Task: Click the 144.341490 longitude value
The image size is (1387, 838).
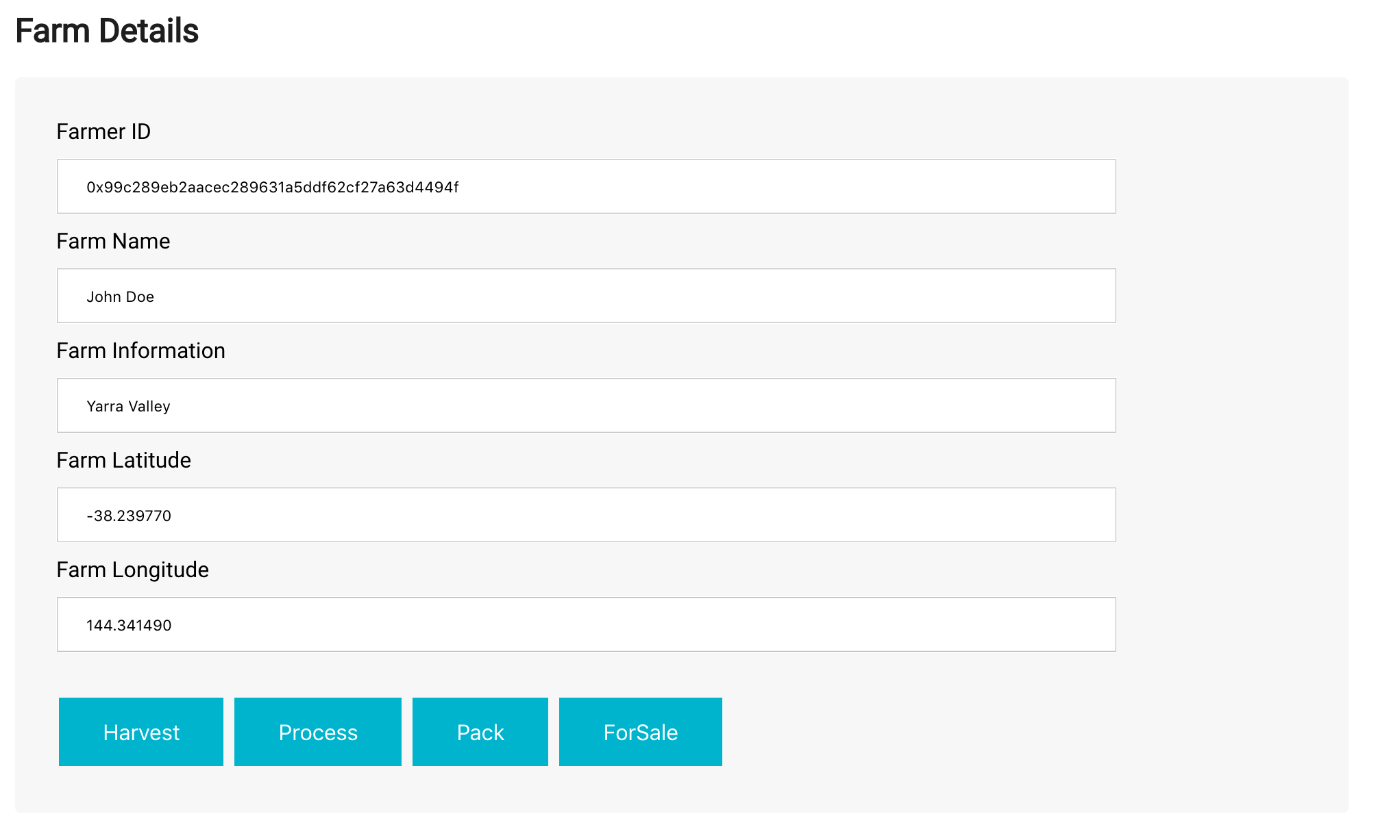Action: pos(129,625)
